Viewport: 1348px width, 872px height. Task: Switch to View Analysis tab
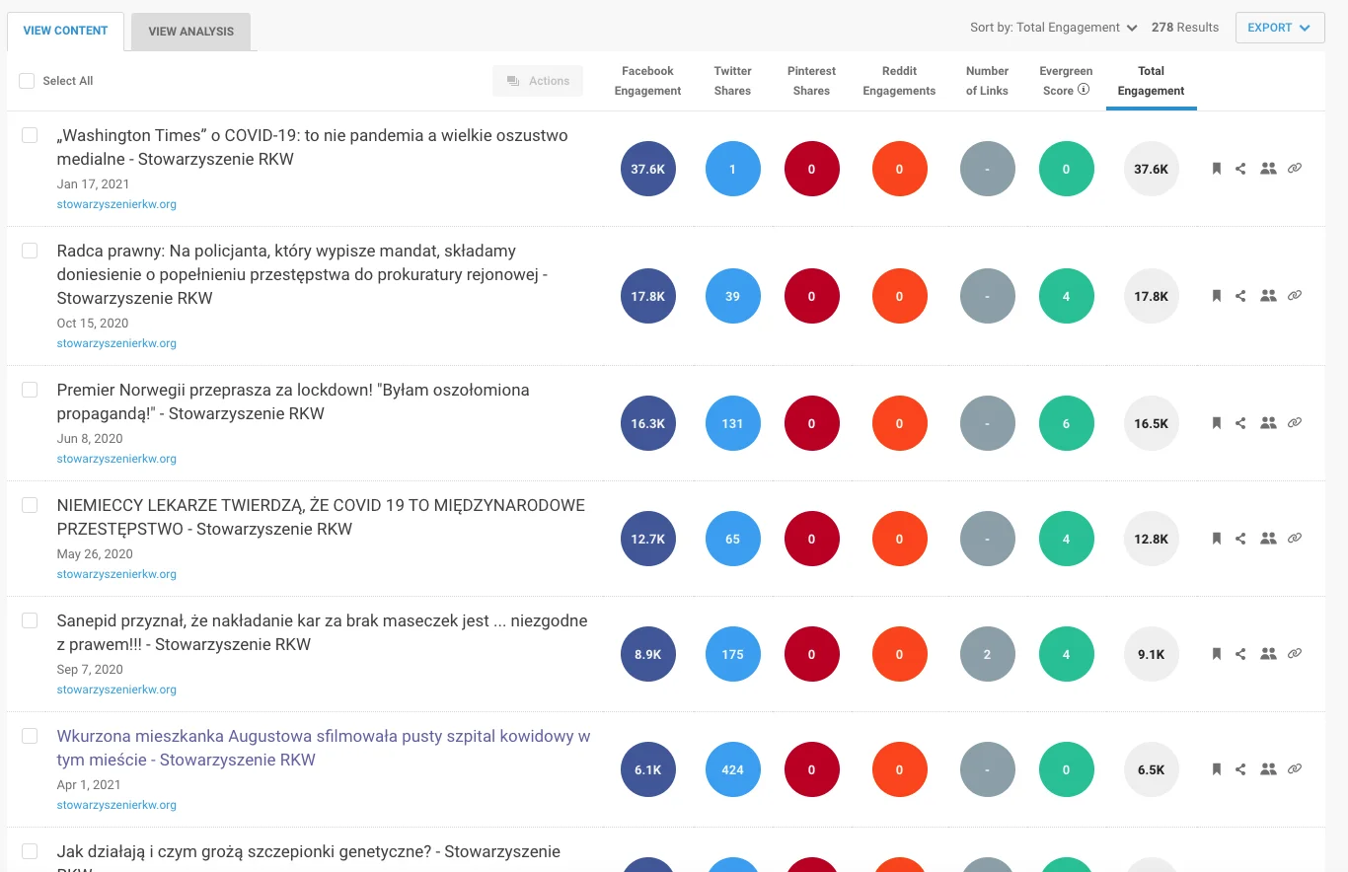click(x=191, y=32)
